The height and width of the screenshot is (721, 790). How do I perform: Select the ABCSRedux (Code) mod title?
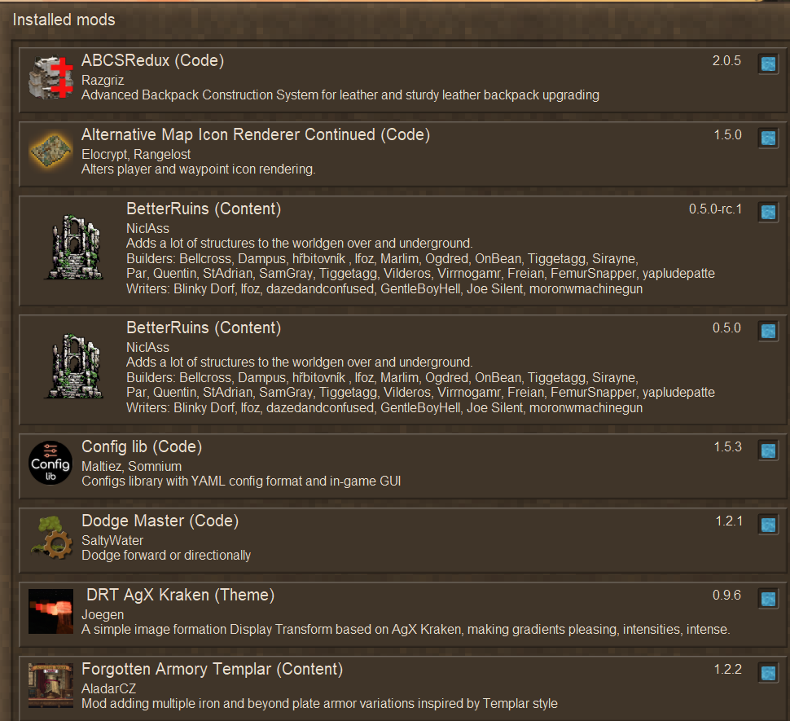(152, 60)
